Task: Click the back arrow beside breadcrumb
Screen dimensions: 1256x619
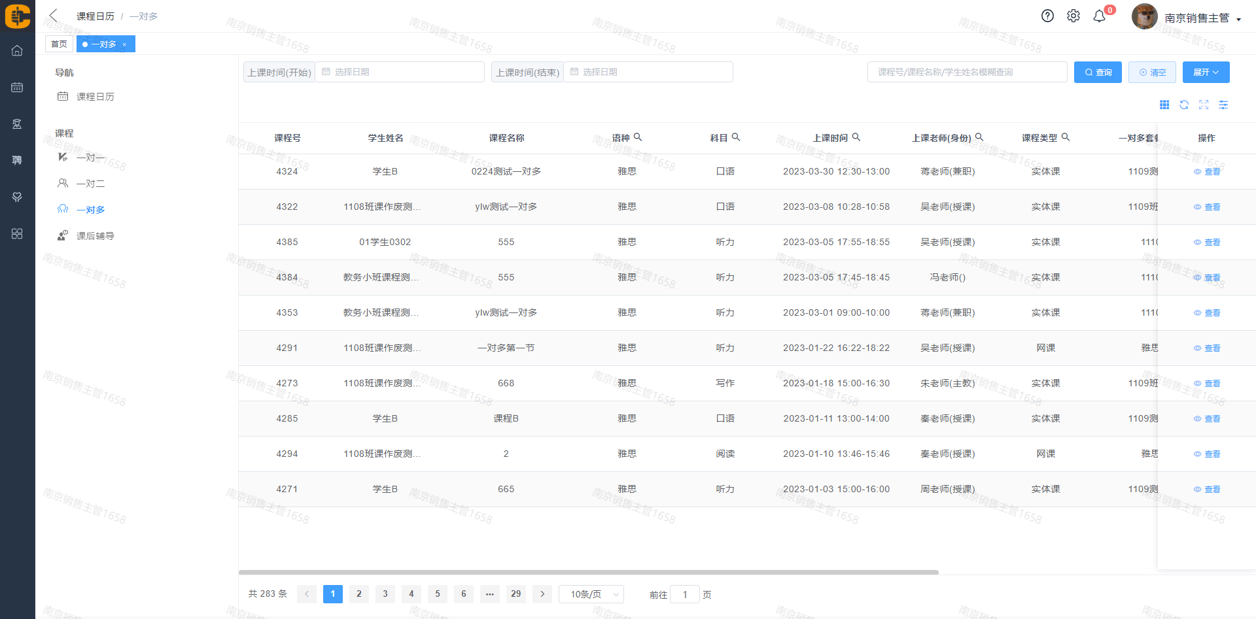Action: click(x=54, y=16)
